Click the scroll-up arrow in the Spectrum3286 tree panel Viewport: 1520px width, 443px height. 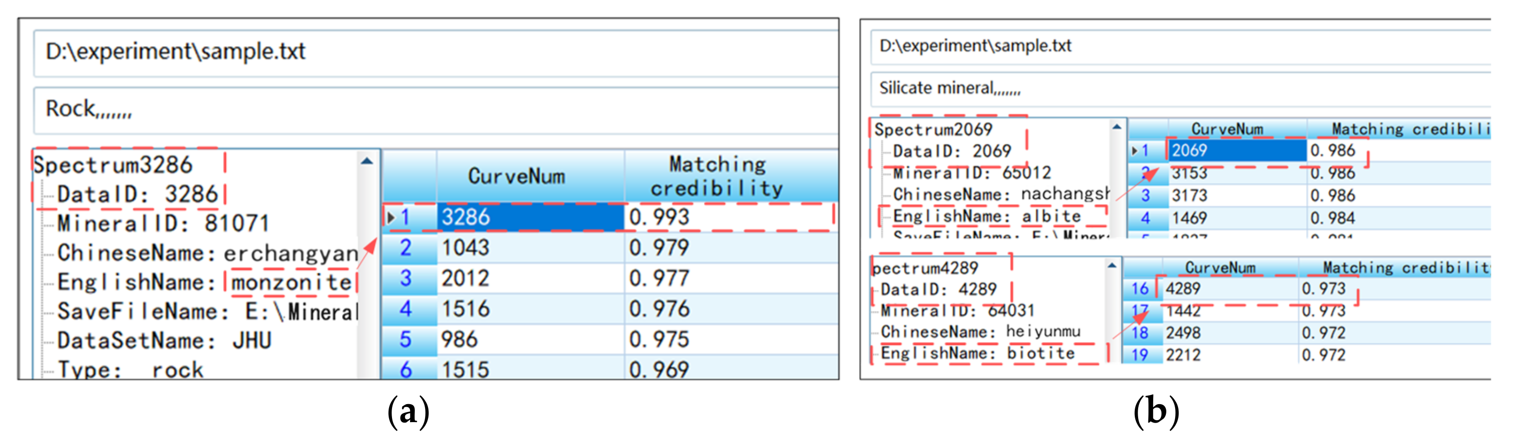click(366, 161)
